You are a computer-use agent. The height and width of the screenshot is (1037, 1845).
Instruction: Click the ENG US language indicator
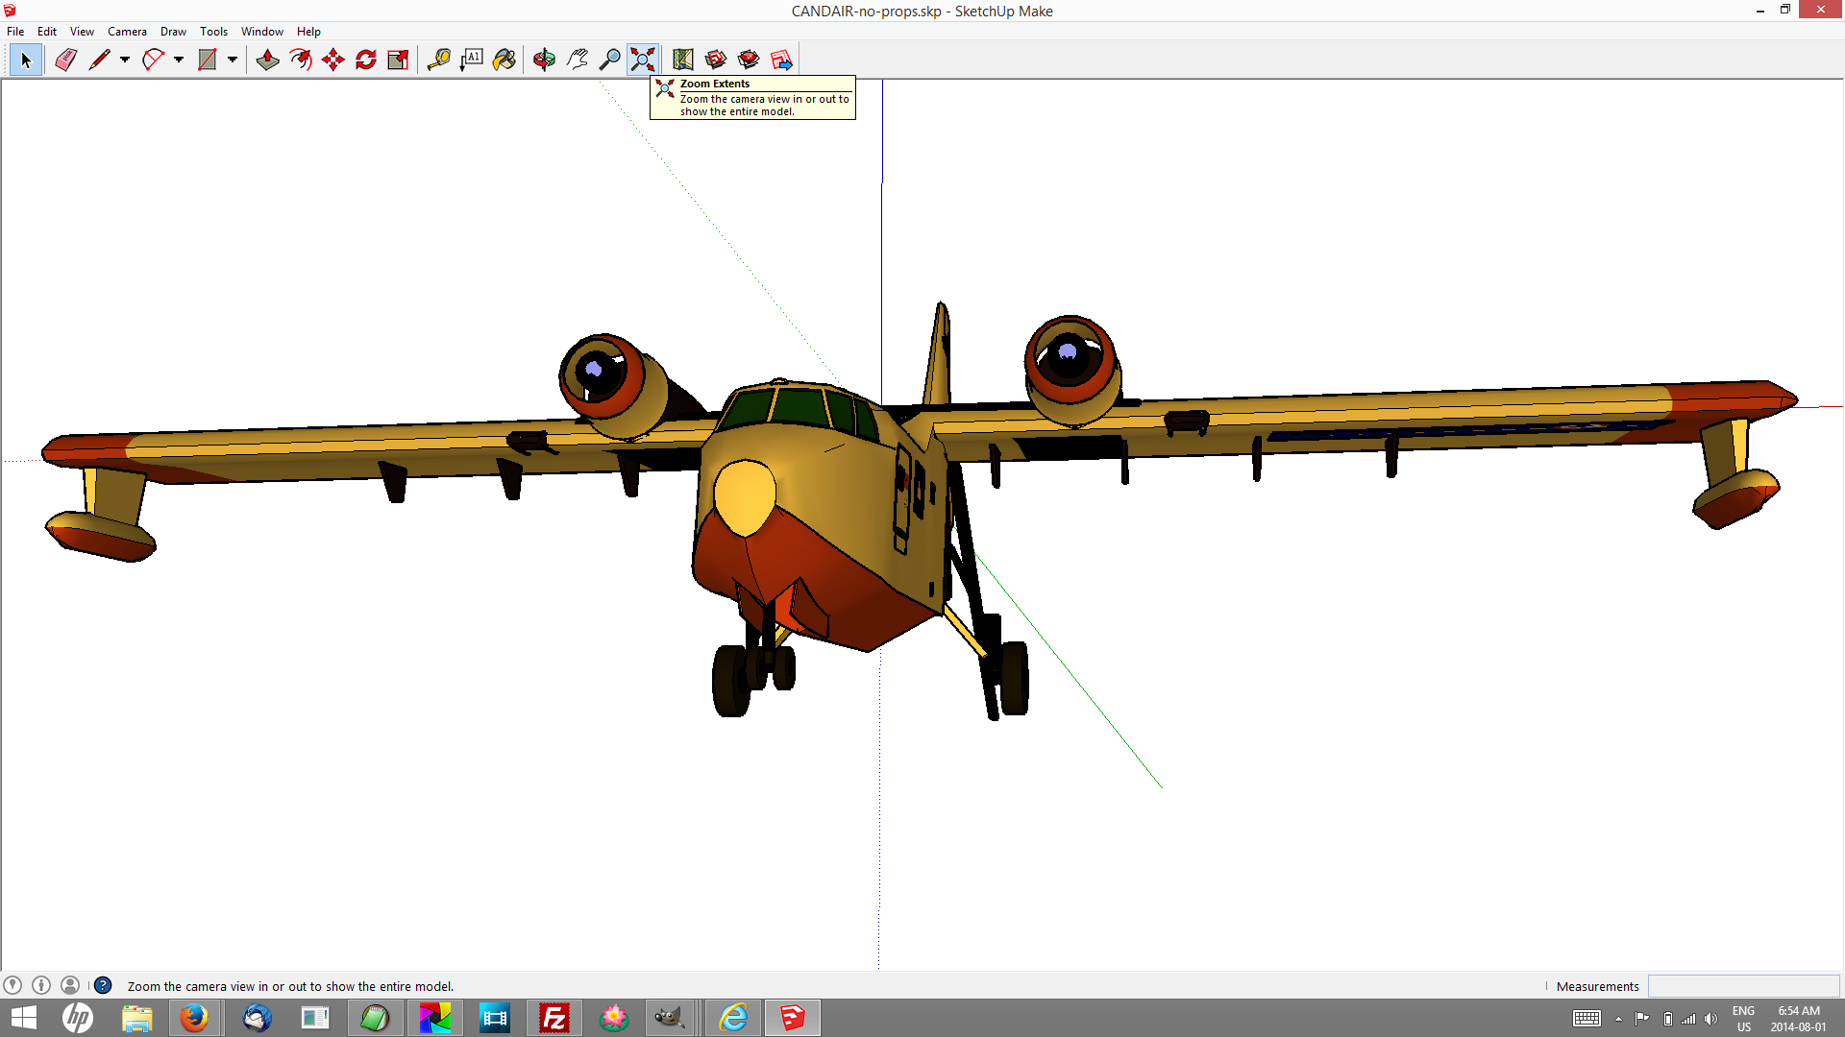(x=1743, y=1019)
